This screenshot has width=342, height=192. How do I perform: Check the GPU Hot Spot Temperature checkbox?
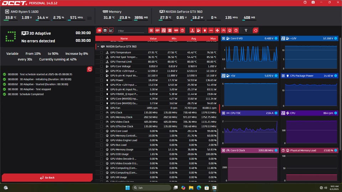[x=102, y=57]
